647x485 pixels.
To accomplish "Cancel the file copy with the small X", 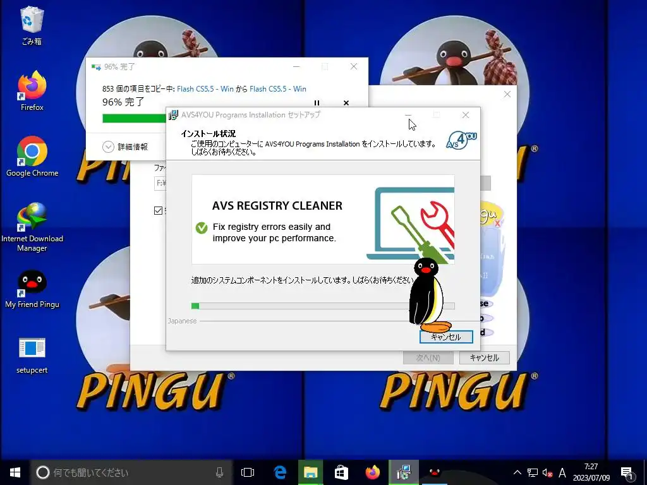I will (346, 103).
